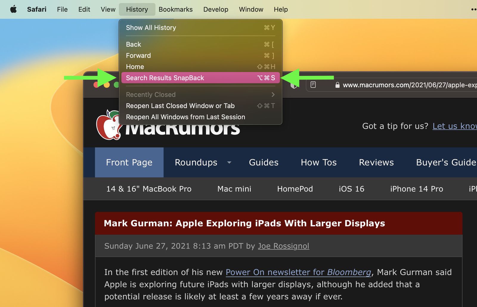The image size is (477, 307).
Task: Click Reopen Last Closed Window or Tab
Action: 180,106
